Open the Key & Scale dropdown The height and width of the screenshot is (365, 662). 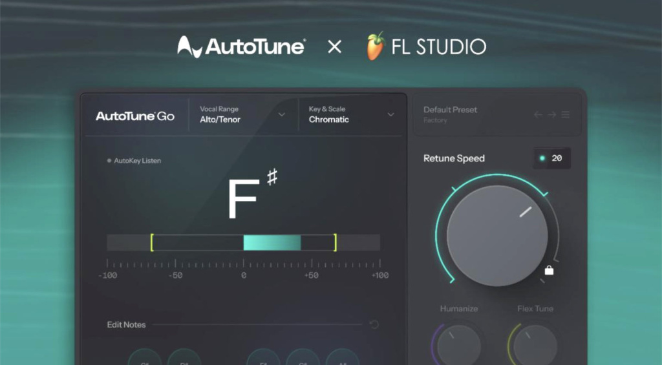pyautogui.click(x=352, y=114)
